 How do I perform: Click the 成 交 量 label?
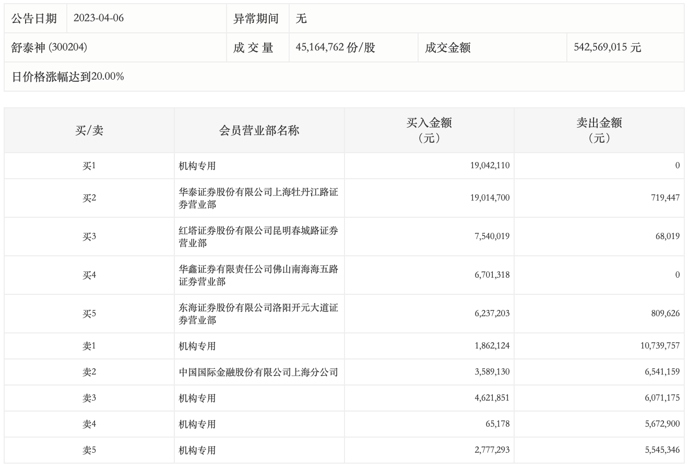(x=253, y=47)
